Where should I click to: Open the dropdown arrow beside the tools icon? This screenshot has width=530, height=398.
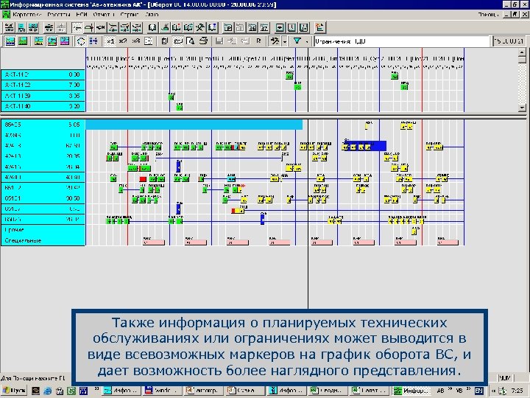pos(285,41)
